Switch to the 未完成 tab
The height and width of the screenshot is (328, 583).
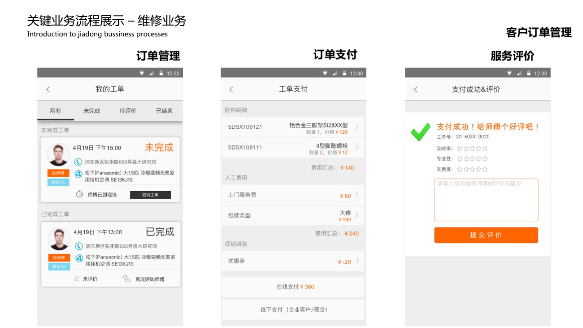[92, 111]
